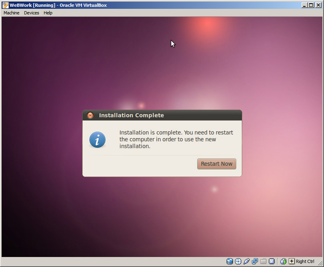
Task: Open the Devices menu
Action: point(32,13)
